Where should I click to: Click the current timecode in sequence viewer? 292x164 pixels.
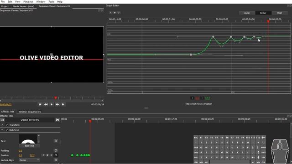click(x=6, y=104)
